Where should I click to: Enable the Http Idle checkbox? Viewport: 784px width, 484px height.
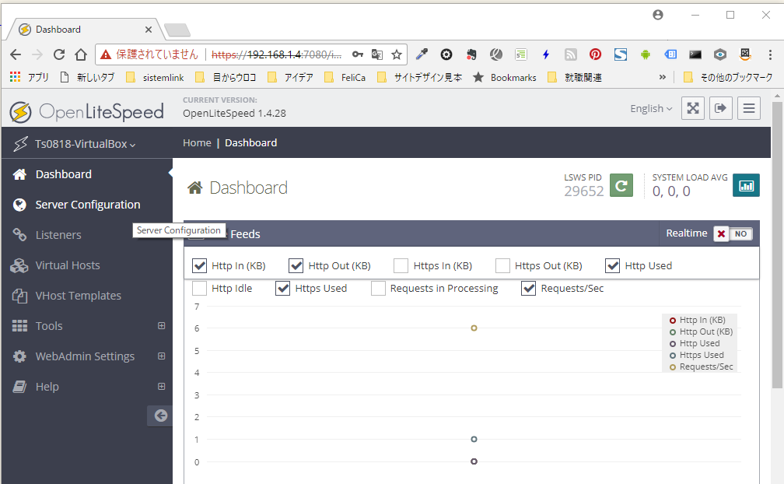click(x=199, y=288)
